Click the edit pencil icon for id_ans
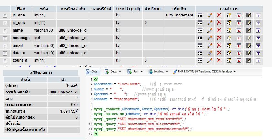 [209, 15]
